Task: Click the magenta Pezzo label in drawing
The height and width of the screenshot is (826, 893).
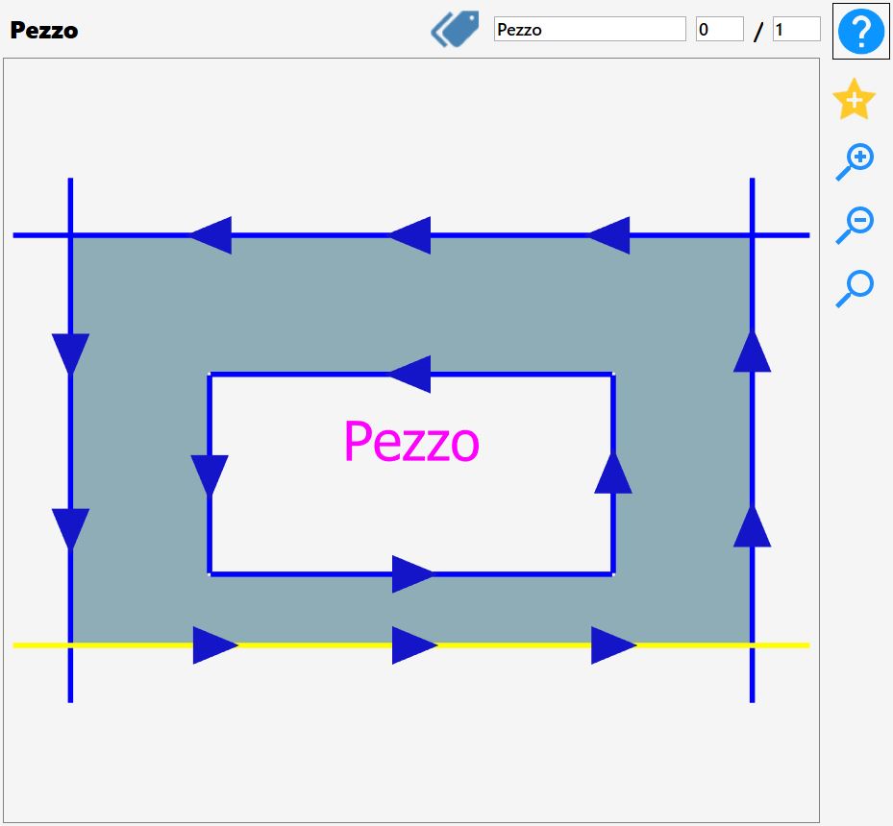Action: (x=411, y=442)
